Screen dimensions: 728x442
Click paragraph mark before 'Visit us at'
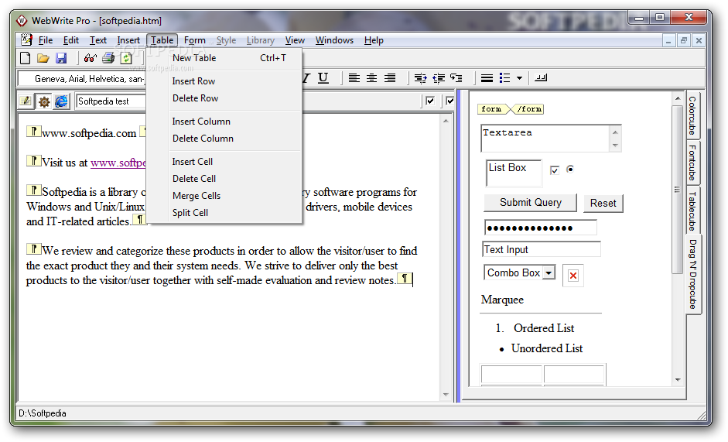[x=33, y=161]
